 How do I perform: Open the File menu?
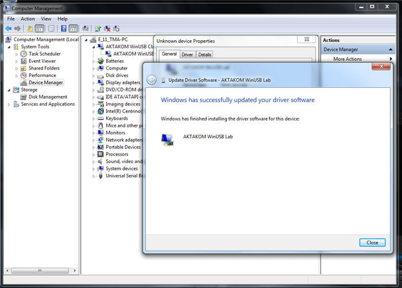pyautogui.click(x=11, y=19)
